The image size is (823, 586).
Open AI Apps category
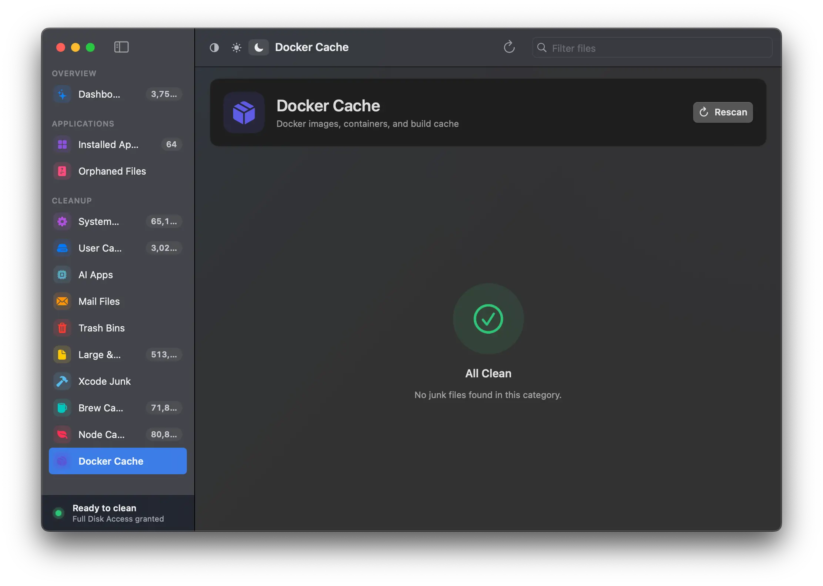118,275
